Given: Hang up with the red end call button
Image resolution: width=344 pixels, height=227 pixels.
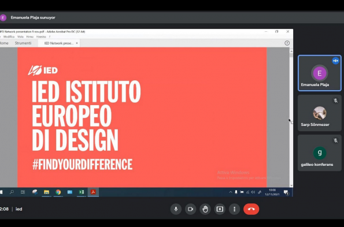Looking at the screenshot, I should click(x=251, y=209).
